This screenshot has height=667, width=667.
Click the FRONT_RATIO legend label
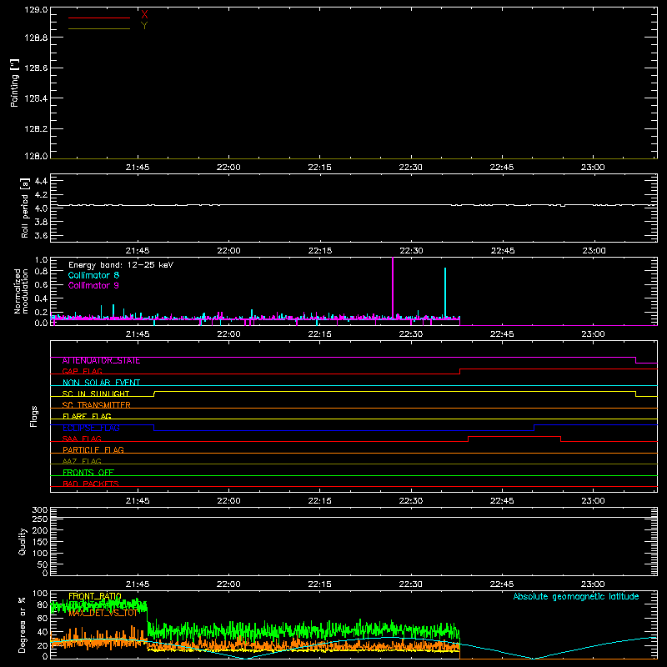95,596
